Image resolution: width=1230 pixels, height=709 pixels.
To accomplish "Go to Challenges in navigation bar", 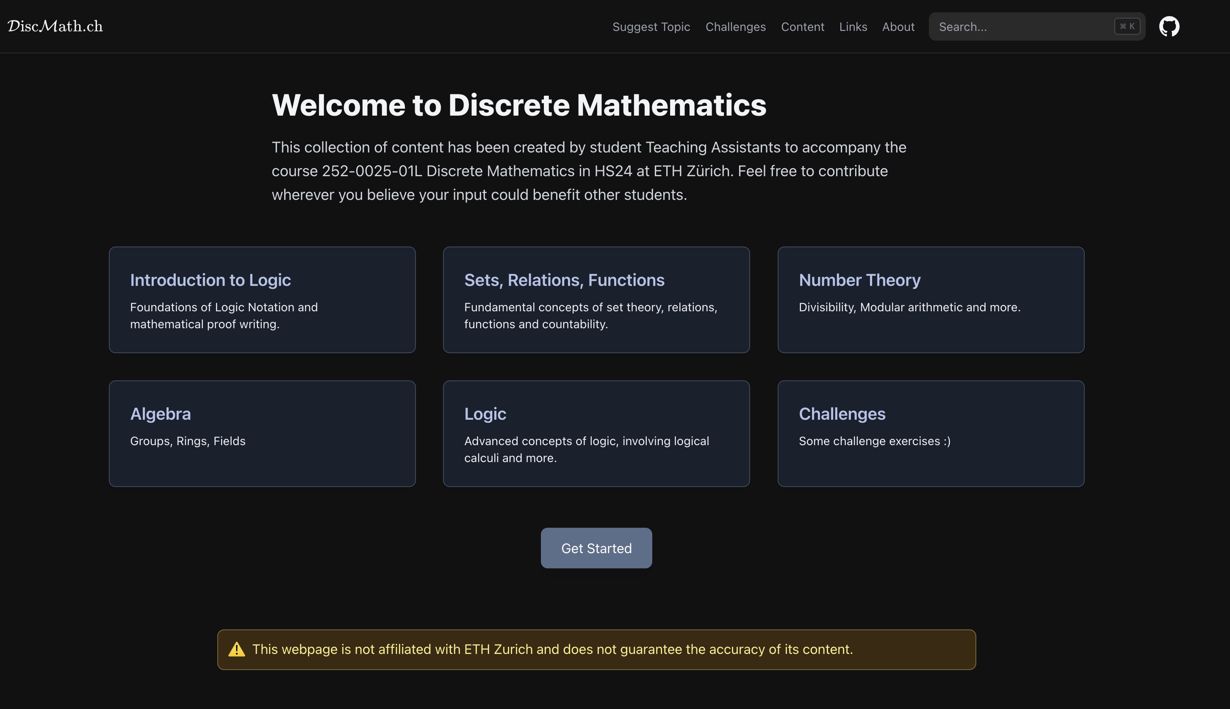I will tap(735, 27).
